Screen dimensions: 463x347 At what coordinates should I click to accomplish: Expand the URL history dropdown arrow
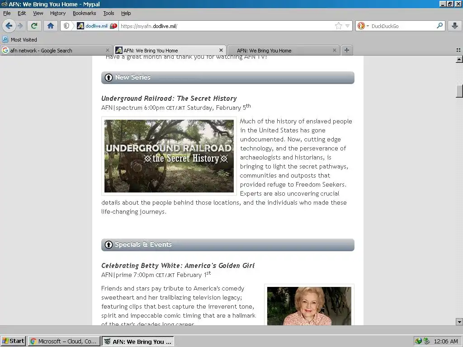(348, 26)
